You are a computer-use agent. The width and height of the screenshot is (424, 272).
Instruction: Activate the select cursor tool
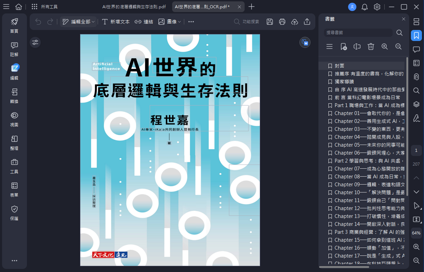(x=416, y=206)
